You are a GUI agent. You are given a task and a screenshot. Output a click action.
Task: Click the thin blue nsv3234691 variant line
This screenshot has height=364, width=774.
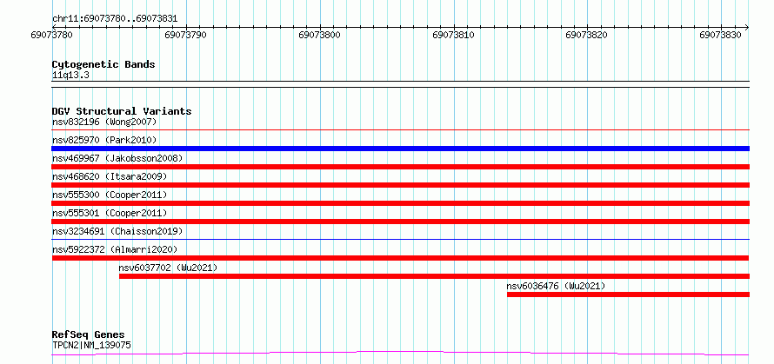coord(400,239)
